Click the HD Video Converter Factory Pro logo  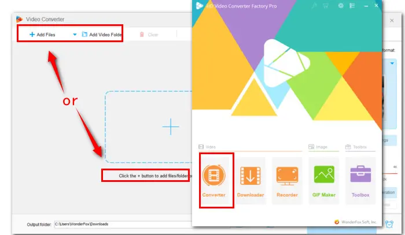click(x=200, y=6)
